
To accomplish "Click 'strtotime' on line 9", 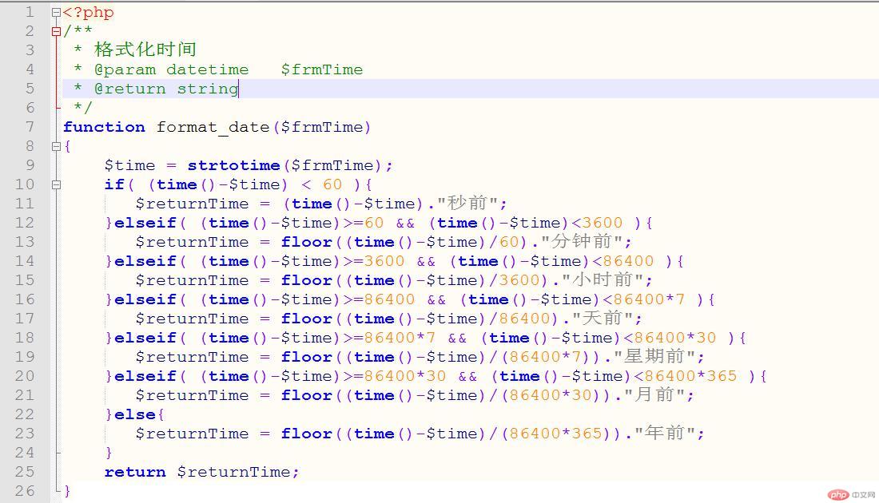I will pos(234,165).
